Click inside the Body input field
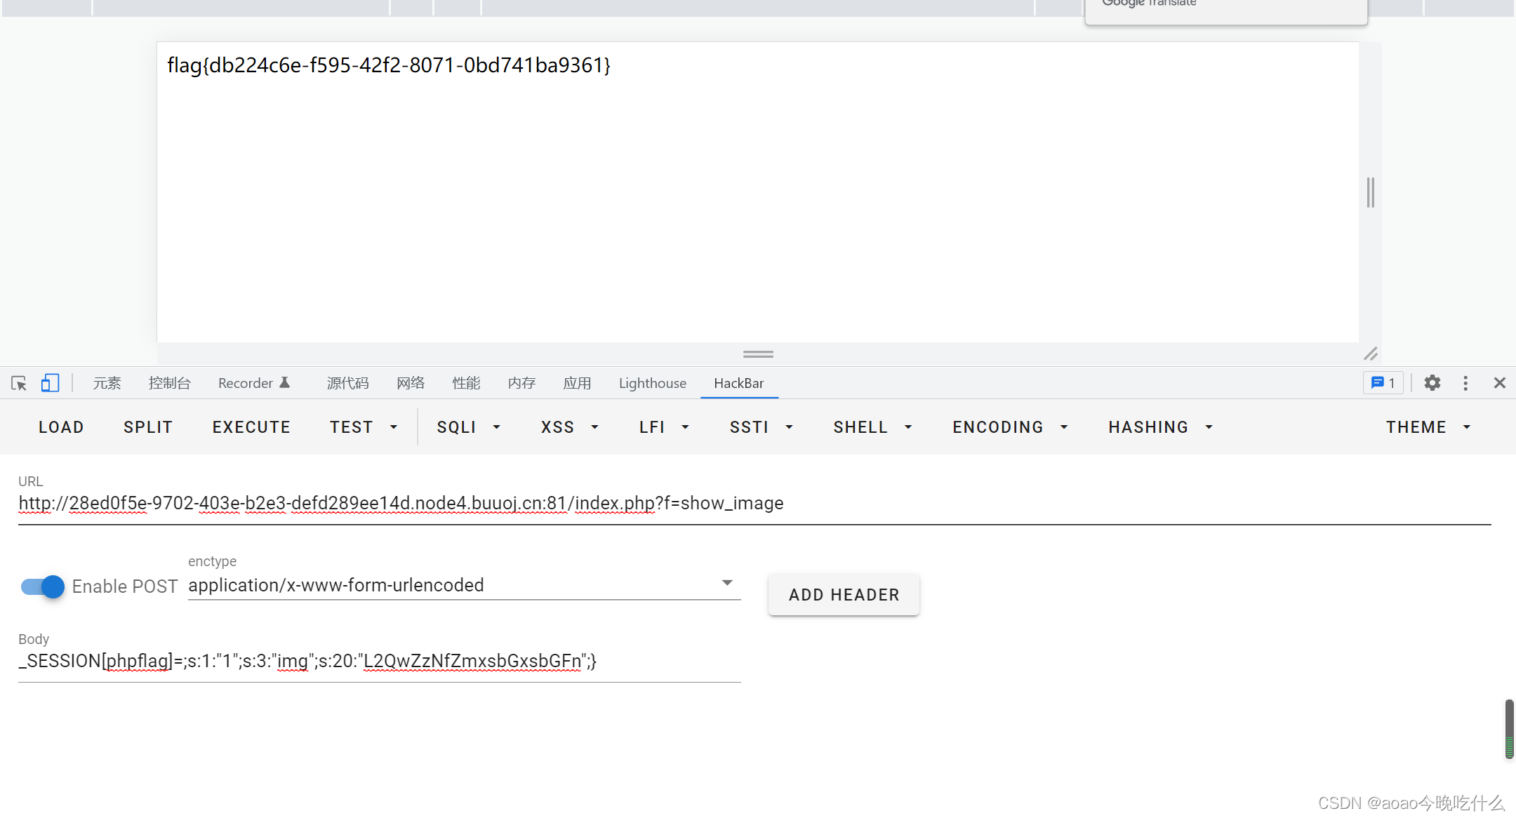This screenshot has height=818, width=1516. tap(379, 662)
